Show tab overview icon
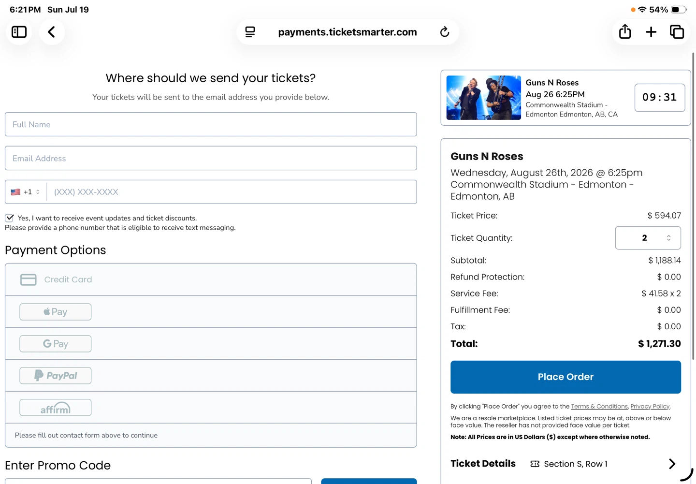This screenshot has height=484, width=696. 677,32
